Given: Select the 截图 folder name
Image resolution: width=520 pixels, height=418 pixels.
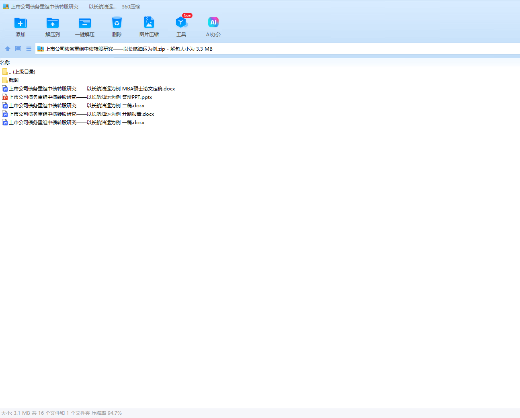Looking at the screenshot, I should 14,80.
